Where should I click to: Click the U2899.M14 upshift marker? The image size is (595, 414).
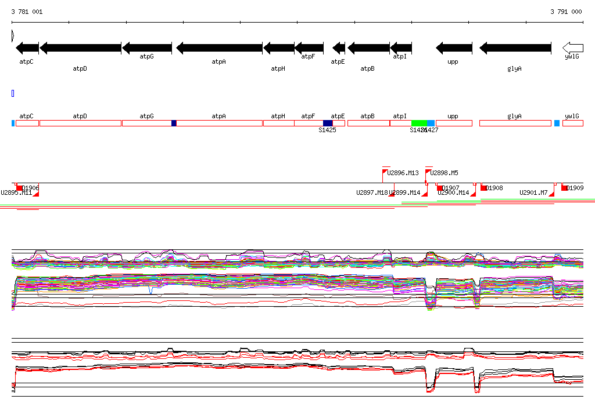point(425,194)
